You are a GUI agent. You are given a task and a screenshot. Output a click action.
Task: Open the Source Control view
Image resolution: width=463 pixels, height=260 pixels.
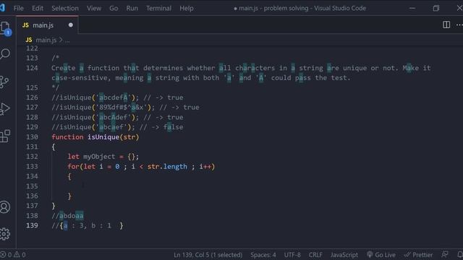tap(4, 82)
